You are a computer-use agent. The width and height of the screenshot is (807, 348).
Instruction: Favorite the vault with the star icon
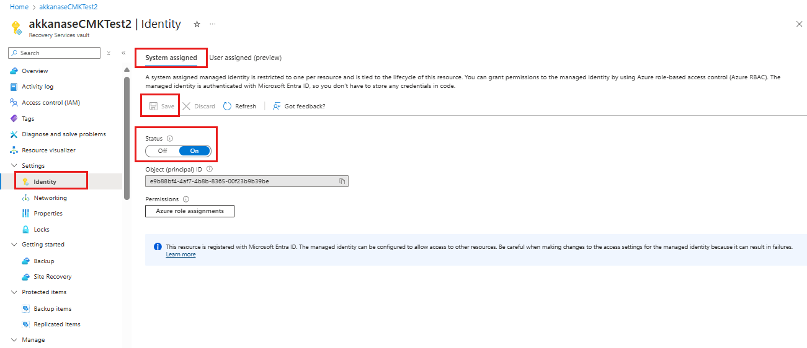[x=197, y=24]
